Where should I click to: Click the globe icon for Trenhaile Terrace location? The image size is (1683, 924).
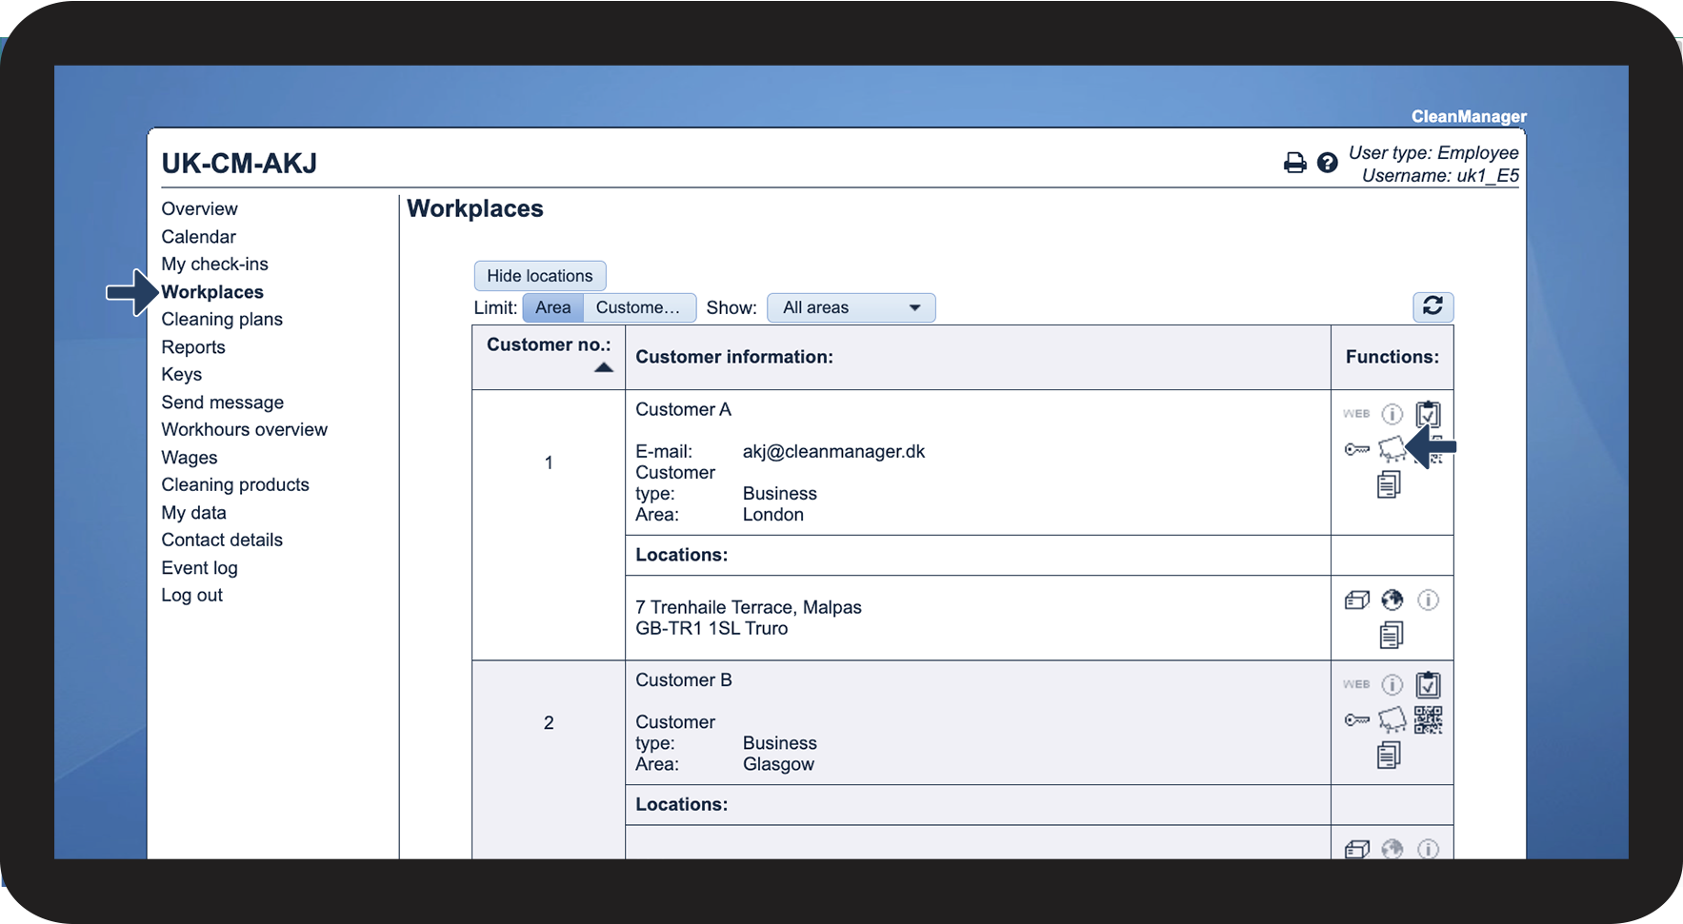click(x=1392, y=600)
